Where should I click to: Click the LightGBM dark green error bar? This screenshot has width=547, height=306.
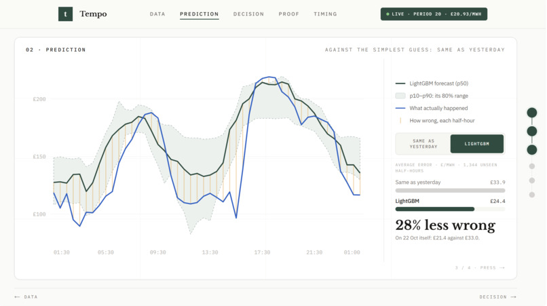click(x=434, y=209)
